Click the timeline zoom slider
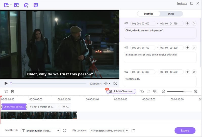202x137 pixels. click(180, 92)
